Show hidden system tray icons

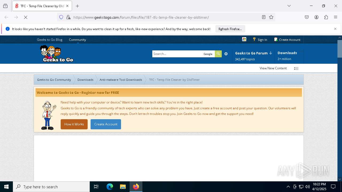(x=288, y=187)
